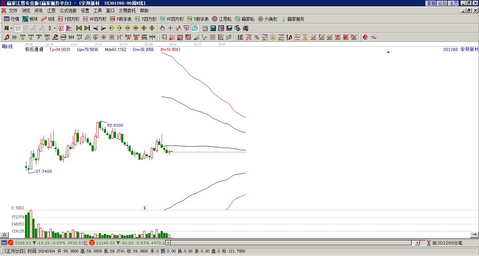Image resolution: width=479 pixels, height=256 pixels.
Task: Open the small black triangle dropdown above chart
Action: 388,52
